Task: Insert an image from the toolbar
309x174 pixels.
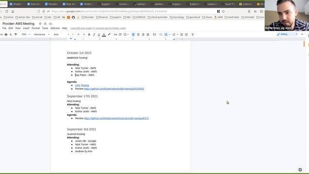Action: tap(125, 34)
